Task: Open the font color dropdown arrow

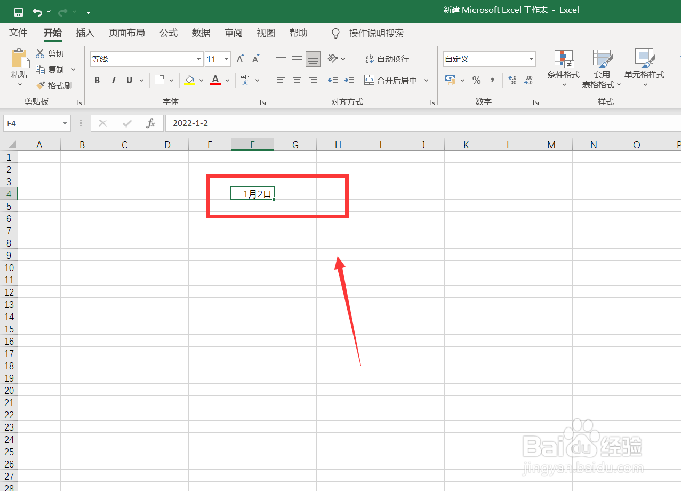Action: point(227,81)
